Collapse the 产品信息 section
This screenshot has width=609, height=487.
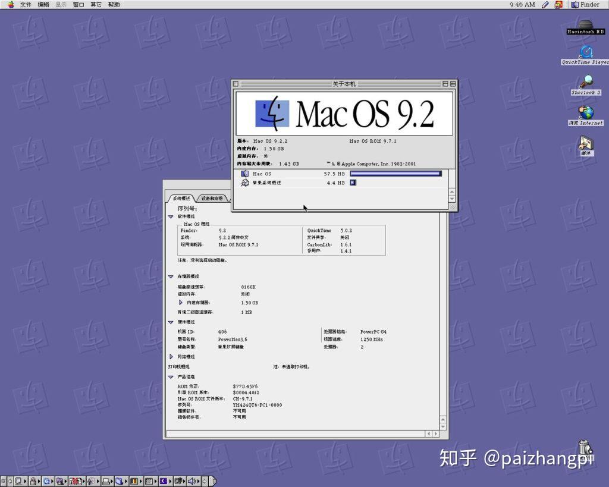pos(171,376)
